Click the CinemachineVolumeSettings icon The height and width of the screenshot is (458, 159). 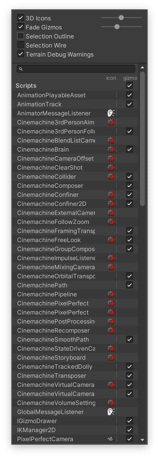pyautogui.click(x=111, y=403)
